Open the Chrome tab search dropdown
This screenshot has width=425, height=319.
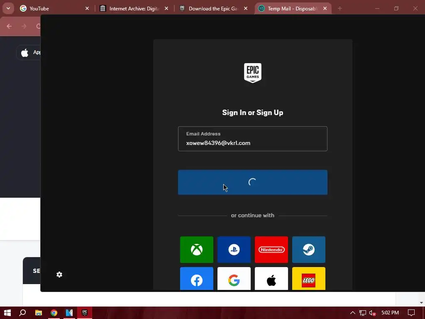[8, 8]
